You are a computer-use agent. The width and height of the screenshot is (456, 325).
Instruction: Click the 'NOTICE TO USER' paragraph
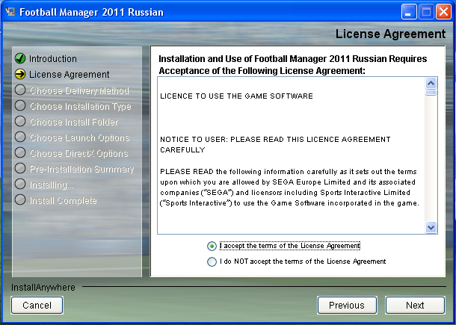[x=275, y=145]
